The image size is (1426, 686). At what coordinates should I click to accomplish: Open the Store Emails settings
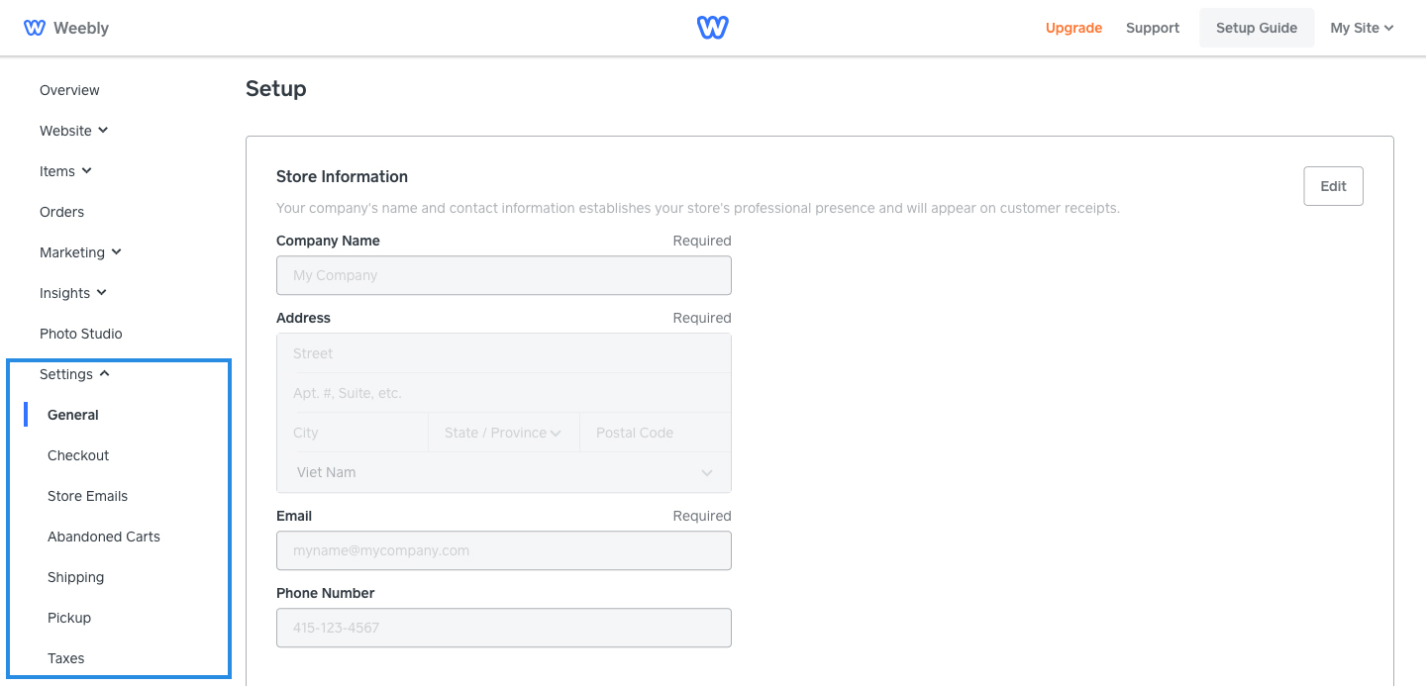point(87,496)
